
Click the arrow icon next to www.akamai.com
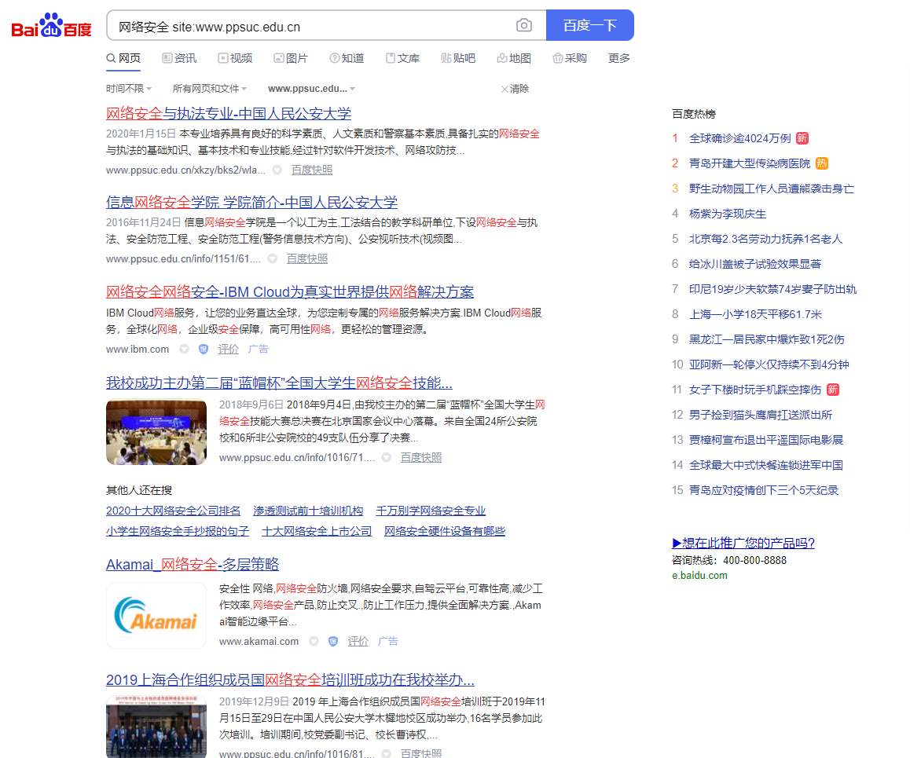click(x=314, y=642)
